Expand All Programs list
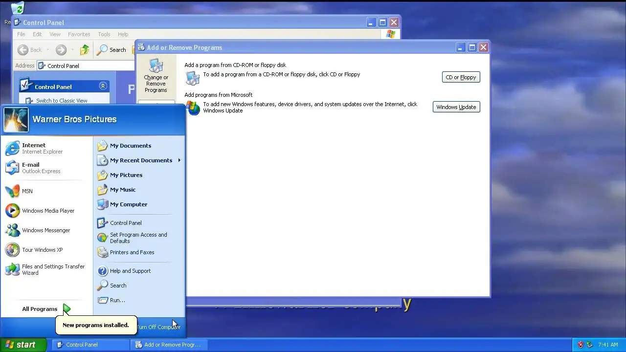 (46, 309)
